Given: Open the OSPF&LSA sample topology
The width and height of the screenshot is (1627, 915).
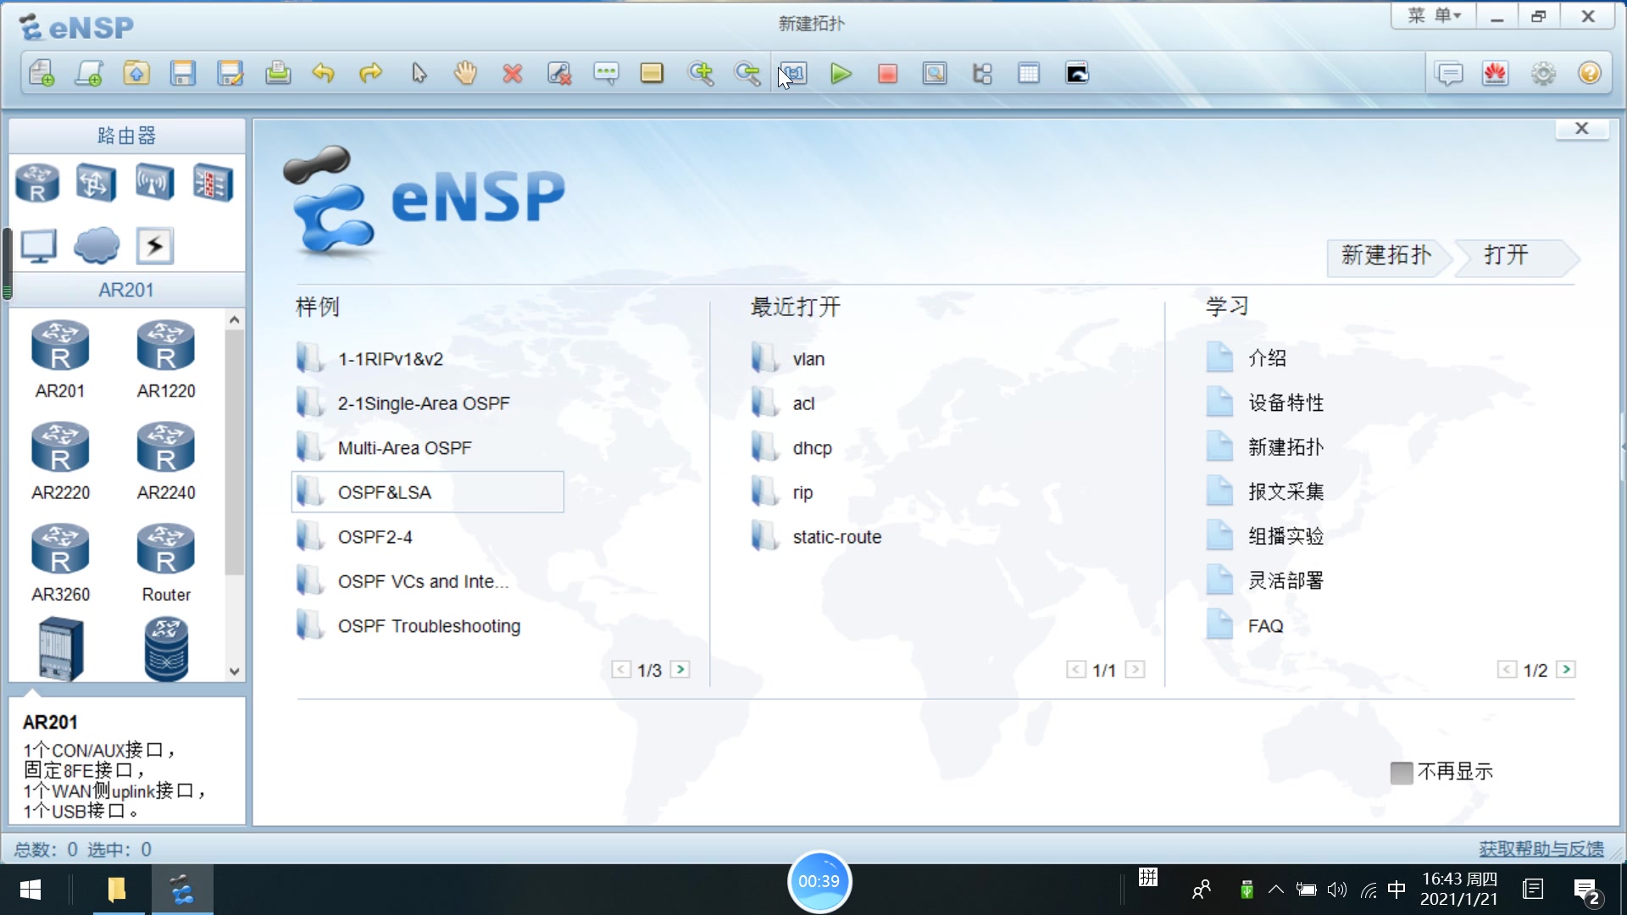Looking at the screenshot, I should tap(385, 493).
